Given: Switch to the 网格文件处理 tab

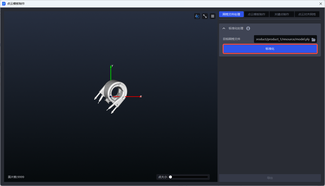Looking at the screenshot, I should [x=231, y=14].
